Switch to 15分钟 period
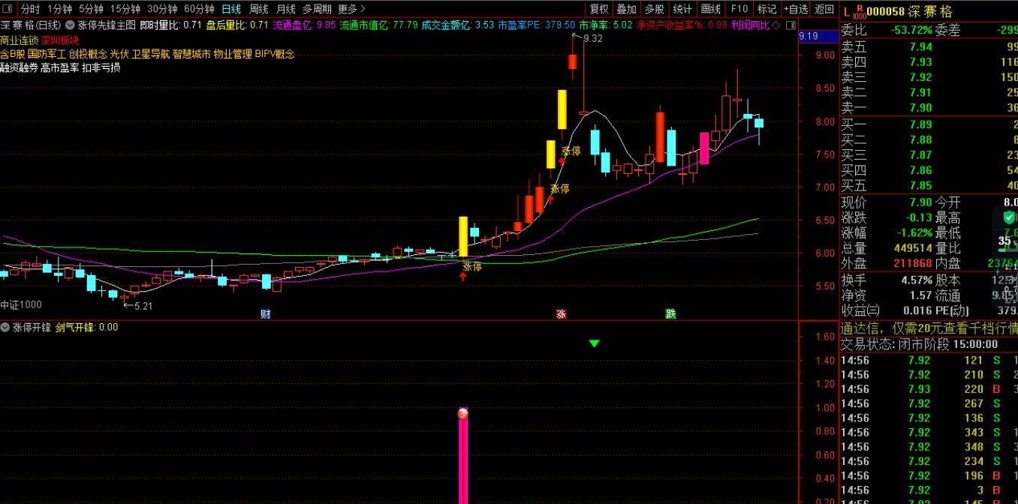 pyautogui.click(x=125, y=9)
